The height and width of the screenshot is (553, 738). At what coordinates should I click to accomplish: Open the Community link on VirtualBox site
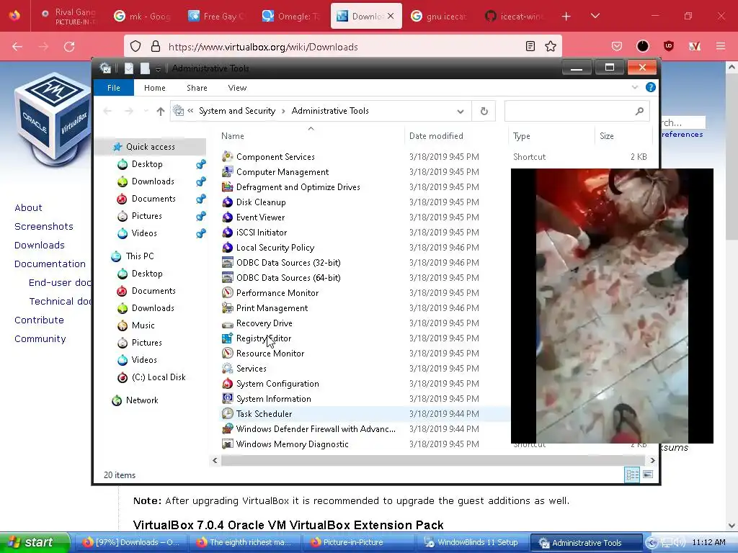click(40, 339)
